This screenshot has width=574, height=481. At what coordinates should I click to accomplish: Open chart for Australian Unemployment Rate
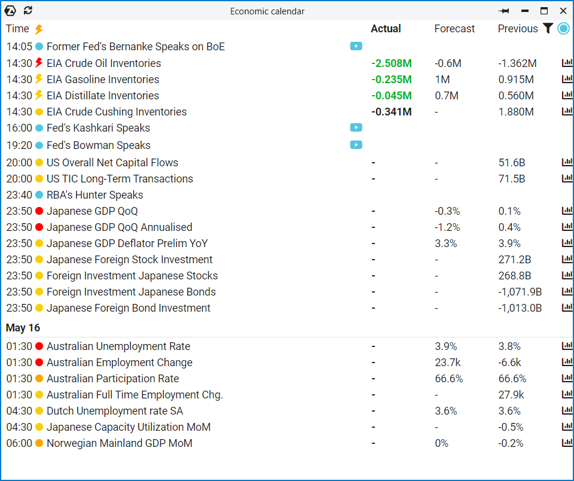point(567,346)
